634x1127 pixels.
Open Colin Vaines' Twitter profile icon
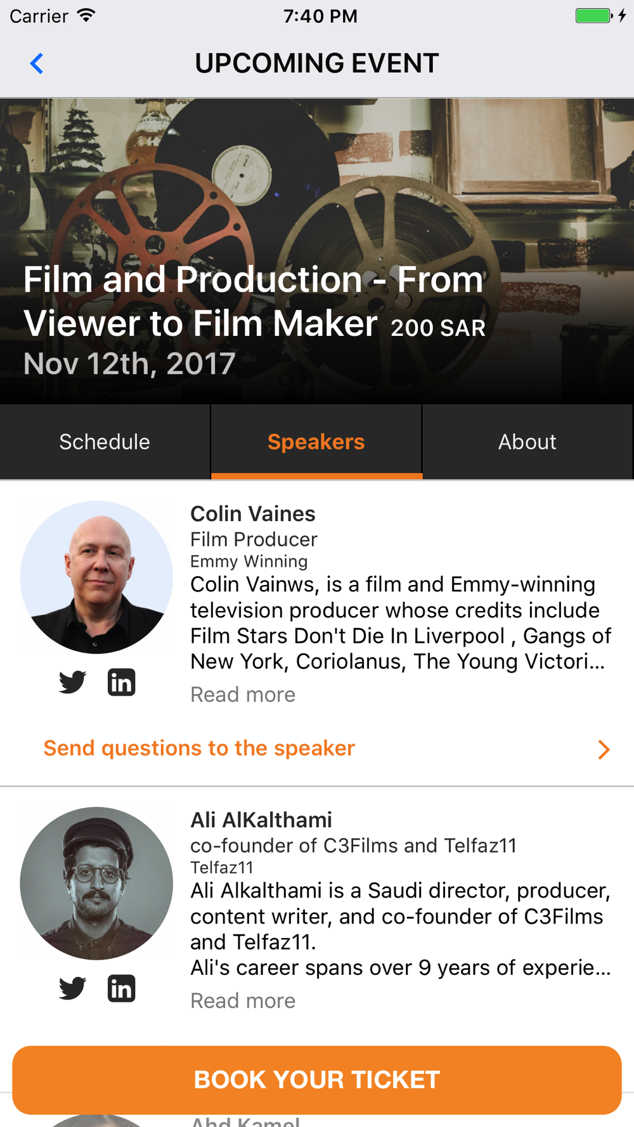click(72, 682)
